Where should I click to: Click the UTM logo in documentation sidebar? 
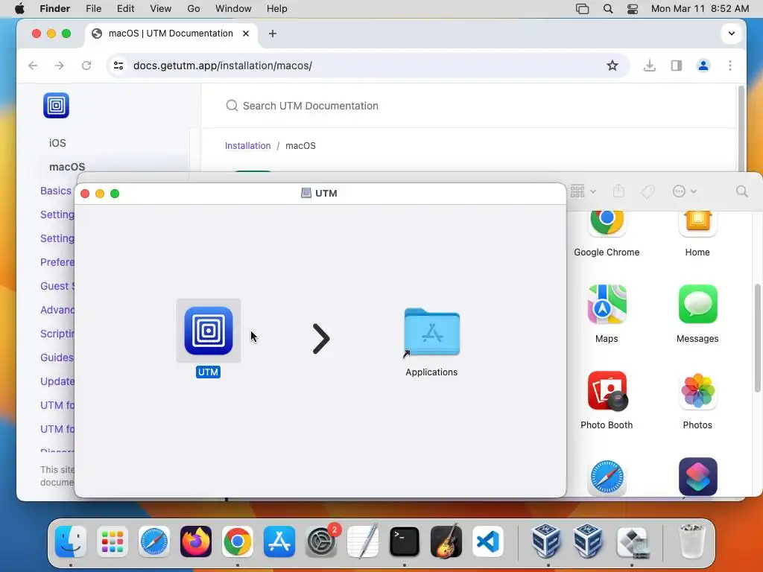click(56, 105)
